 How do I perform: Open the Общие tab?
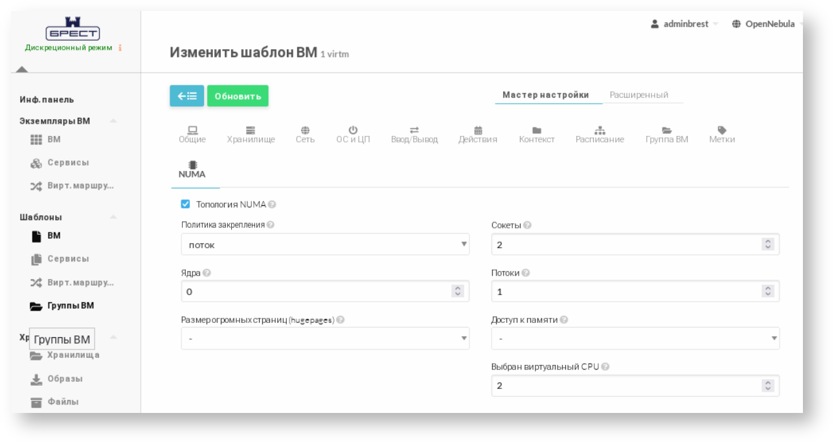click(x=192, y=135)
